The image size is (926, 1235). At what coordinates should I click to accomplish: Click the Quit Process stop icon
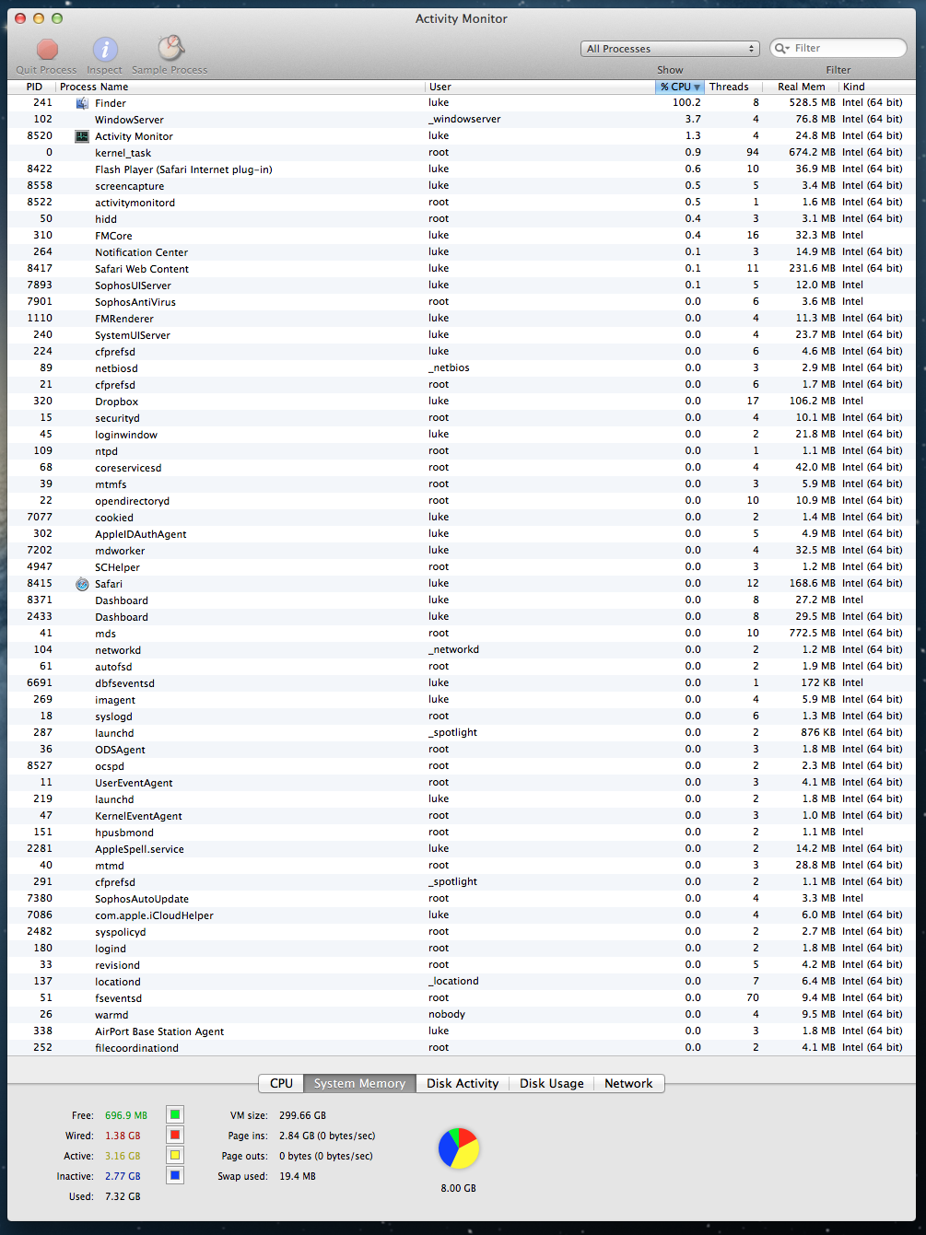pyautogui.click(x=48, y=50)
